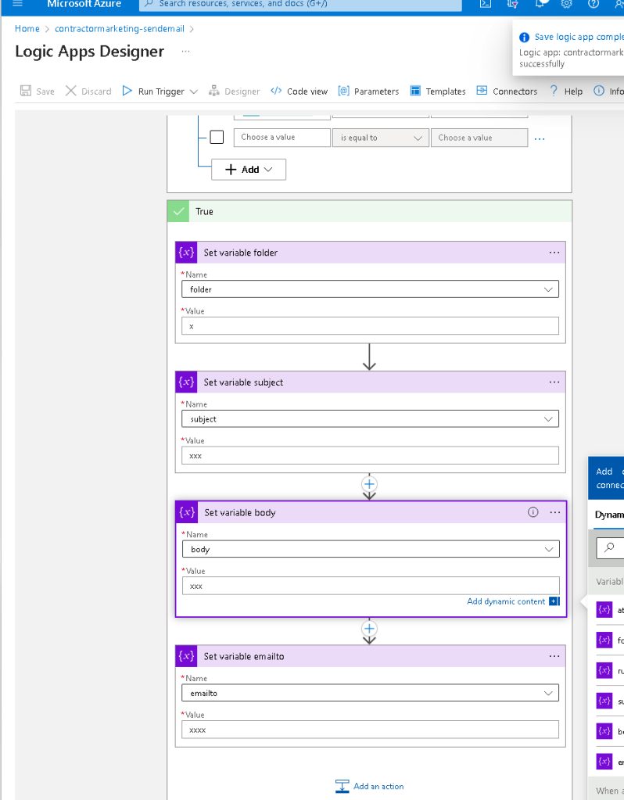Open Info in the designer toolbar
Viewport: 624px width, 800px height.
pos(608,91)
